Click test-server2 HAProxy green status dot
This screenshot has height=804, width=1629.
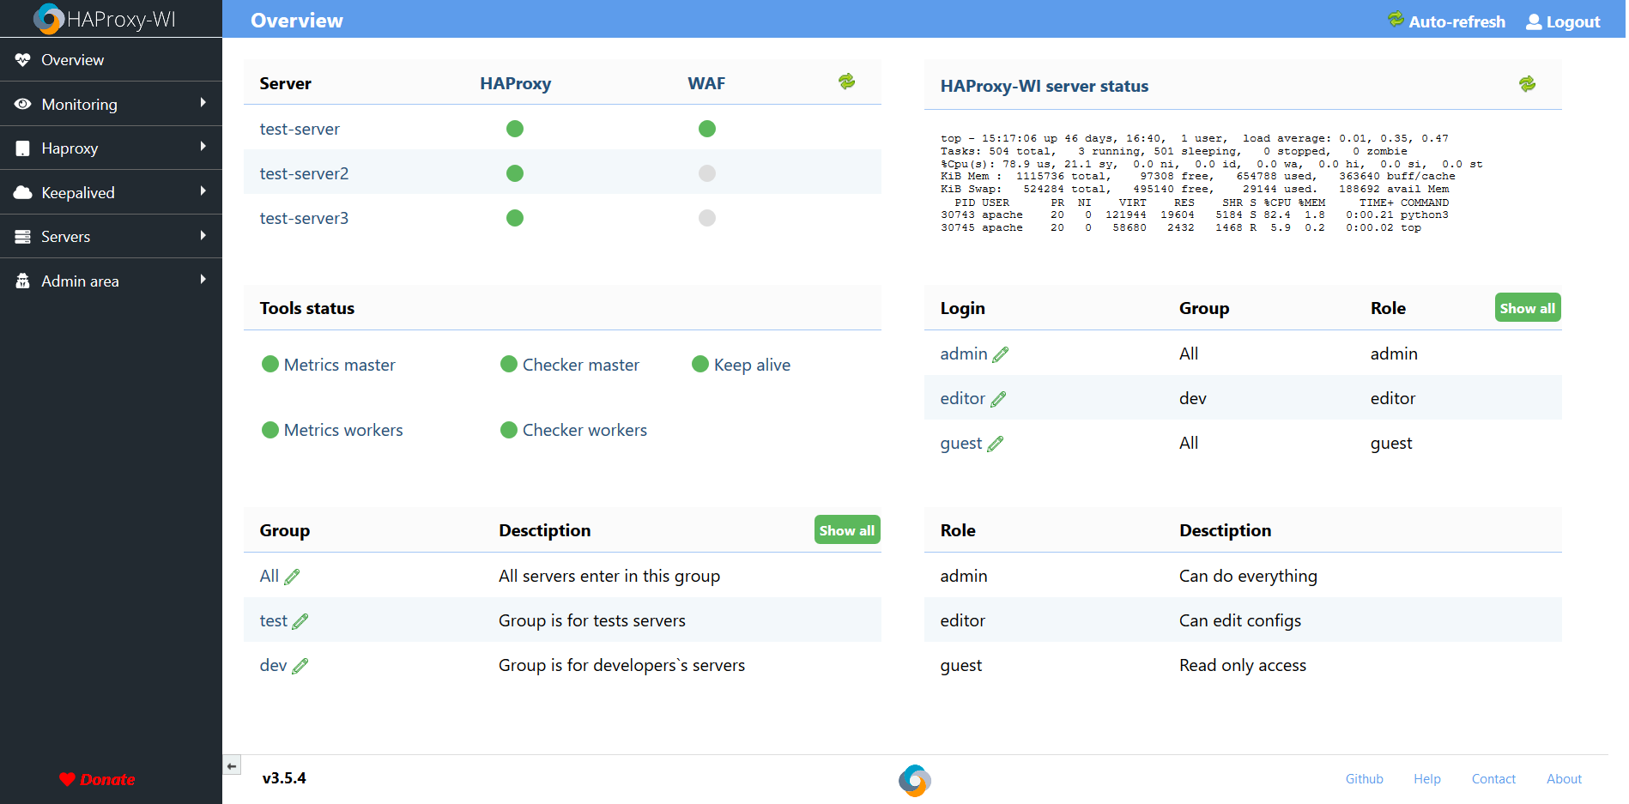tap(515, 173)
